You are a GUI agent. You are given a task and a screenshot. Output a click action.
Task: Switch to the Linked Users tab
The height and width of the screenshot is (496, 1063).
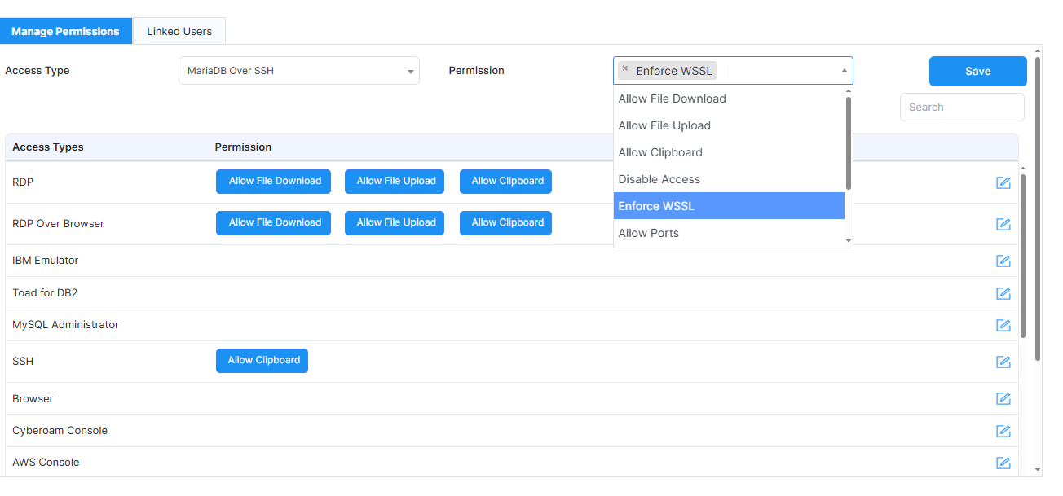click(179, 31)
